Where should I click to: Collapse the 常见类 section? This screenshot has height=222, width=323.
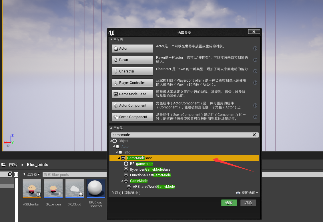(x=111, y=39)
